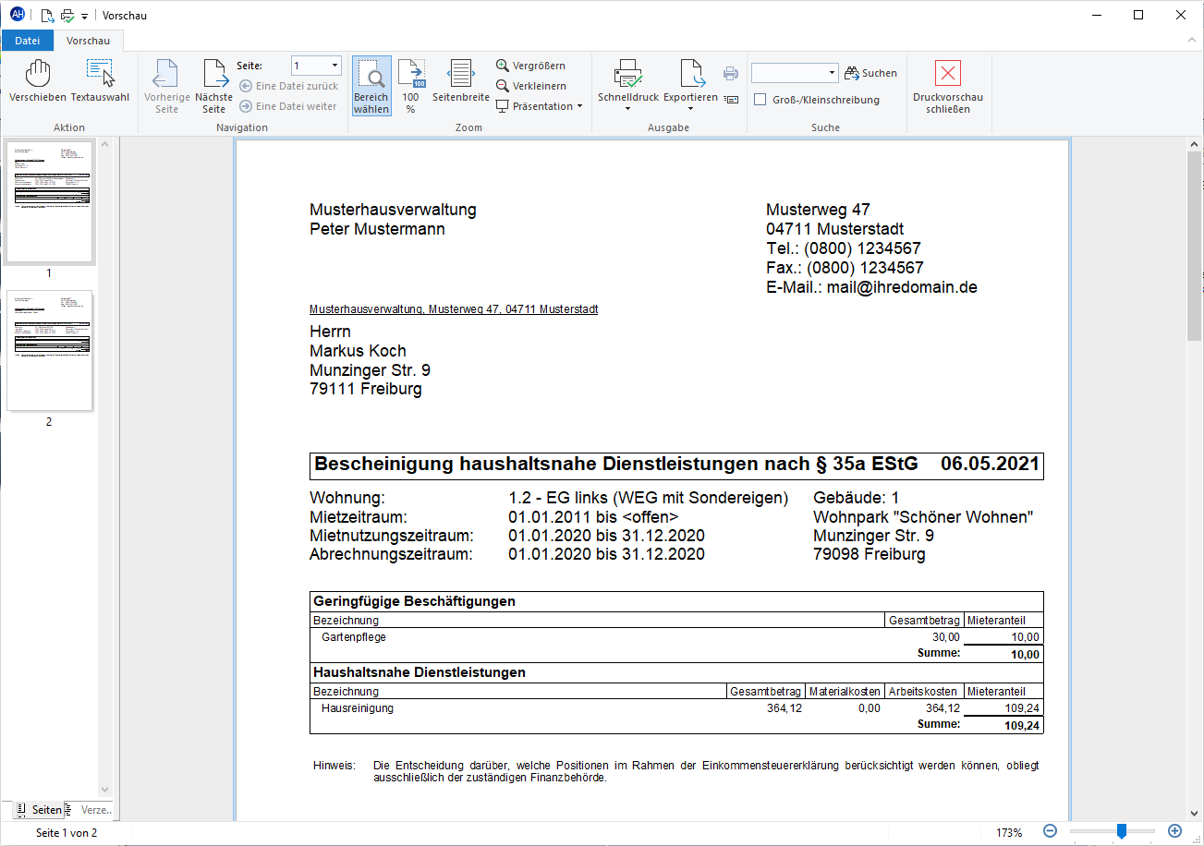Viewport: 1204px width, 846px height.
Task: Click the Schnelldruck printer icon
Action: tap(628, 74)
